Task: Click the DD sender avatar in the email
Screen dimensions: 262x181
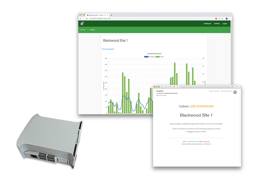Action: coord(235,92)
